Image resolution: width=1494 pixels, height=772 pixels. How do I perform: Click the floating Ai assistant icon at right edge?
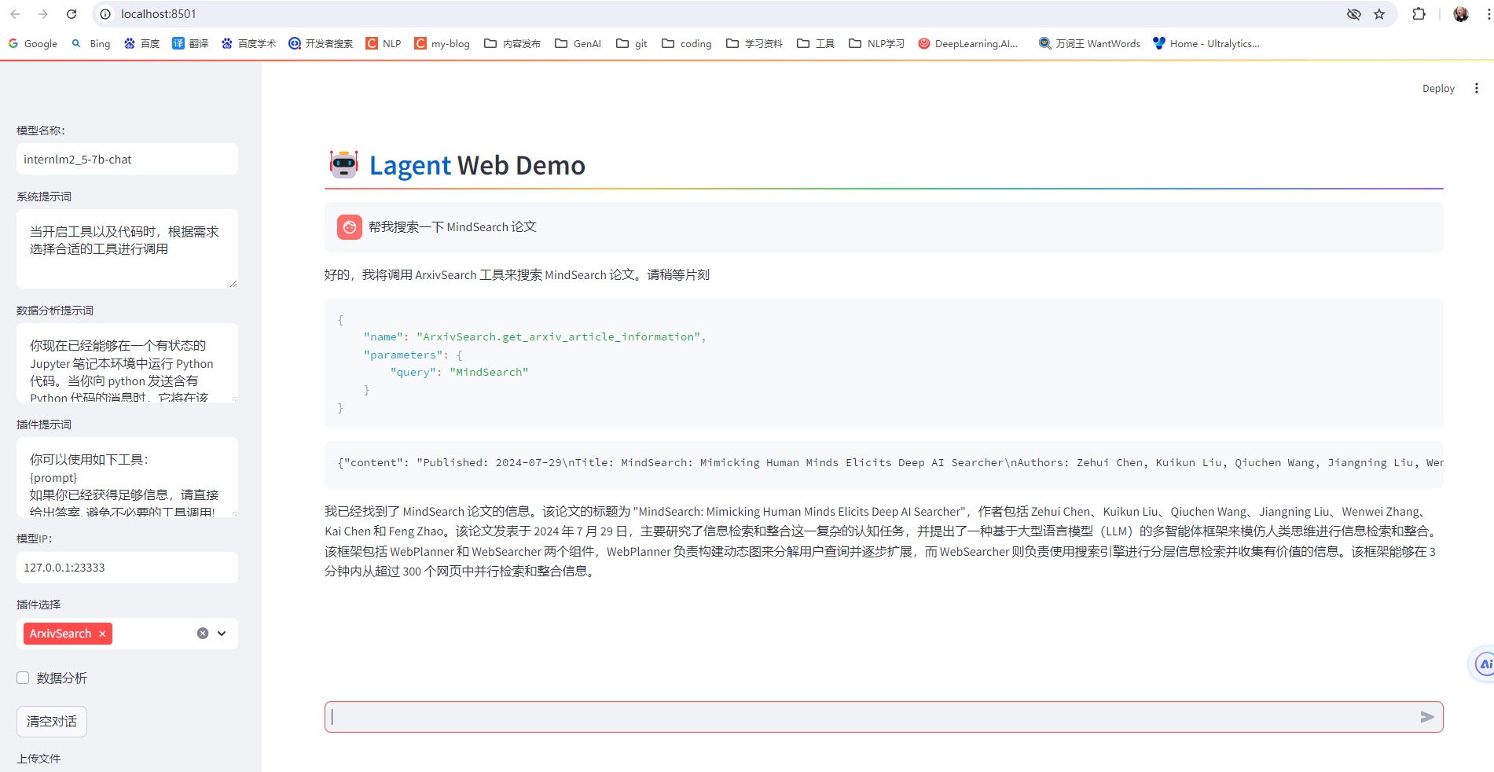coord(1483,664)
